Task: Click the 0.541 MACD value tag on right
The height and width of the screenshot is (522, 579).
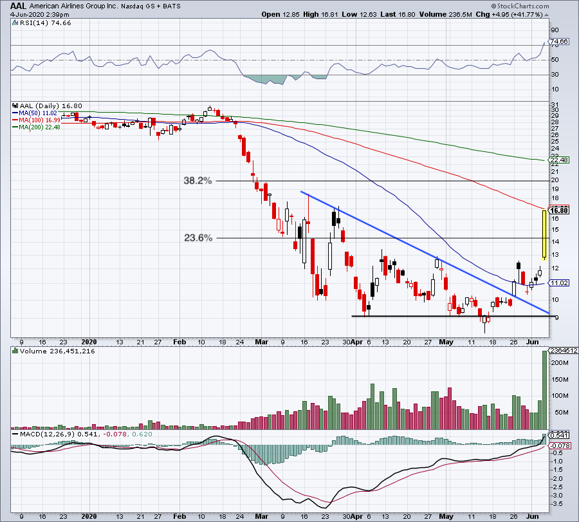Action: 559,436
